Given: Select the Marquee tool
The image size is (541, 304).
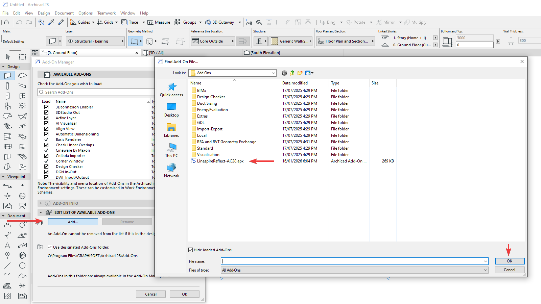Looking at the screenshot, I should coord(22,56).
